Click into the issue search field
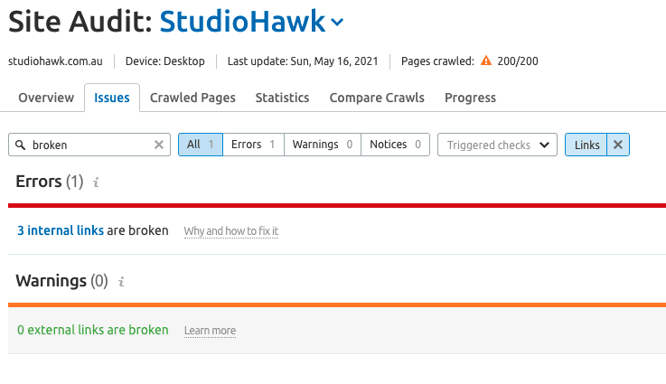The height and width of the screenshot is (384, 666). coord(90,145)
